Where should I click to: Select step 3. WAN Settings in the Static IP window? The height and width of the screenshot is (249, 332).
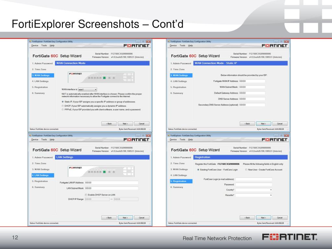coord(181,75)
